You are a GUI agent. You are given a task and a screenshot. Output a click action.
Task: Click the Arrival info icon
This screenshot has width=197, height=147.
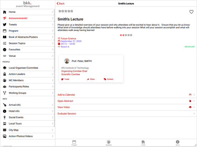(x=5, y=105)
